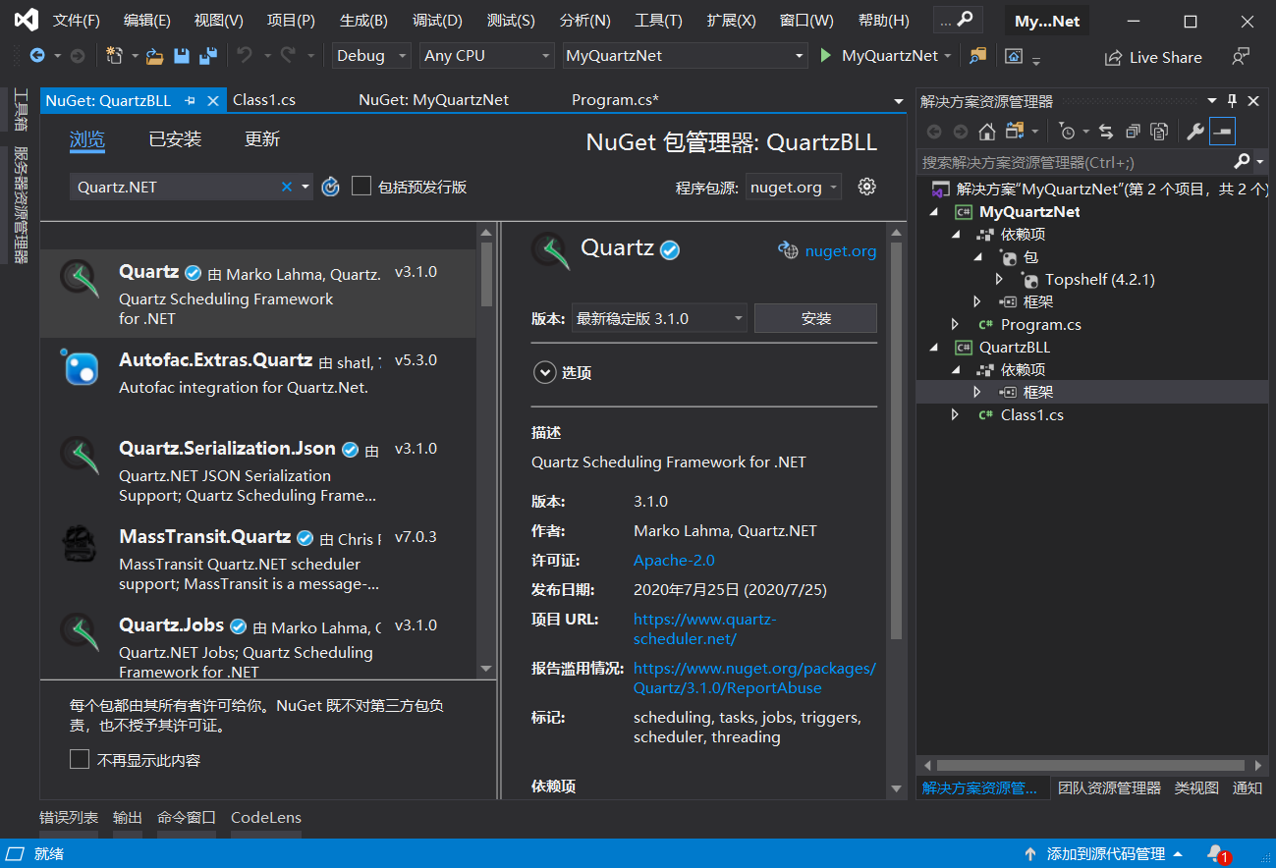Viewport: 1276px width, 868px height.
Task: Click the Find in Files folder icon
Action: pyautogui.click(x=977, y=56)
